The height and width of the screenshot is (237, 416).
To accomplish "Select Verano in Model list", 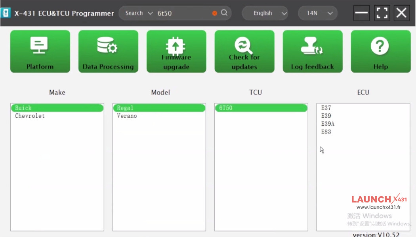I will 127,116.
